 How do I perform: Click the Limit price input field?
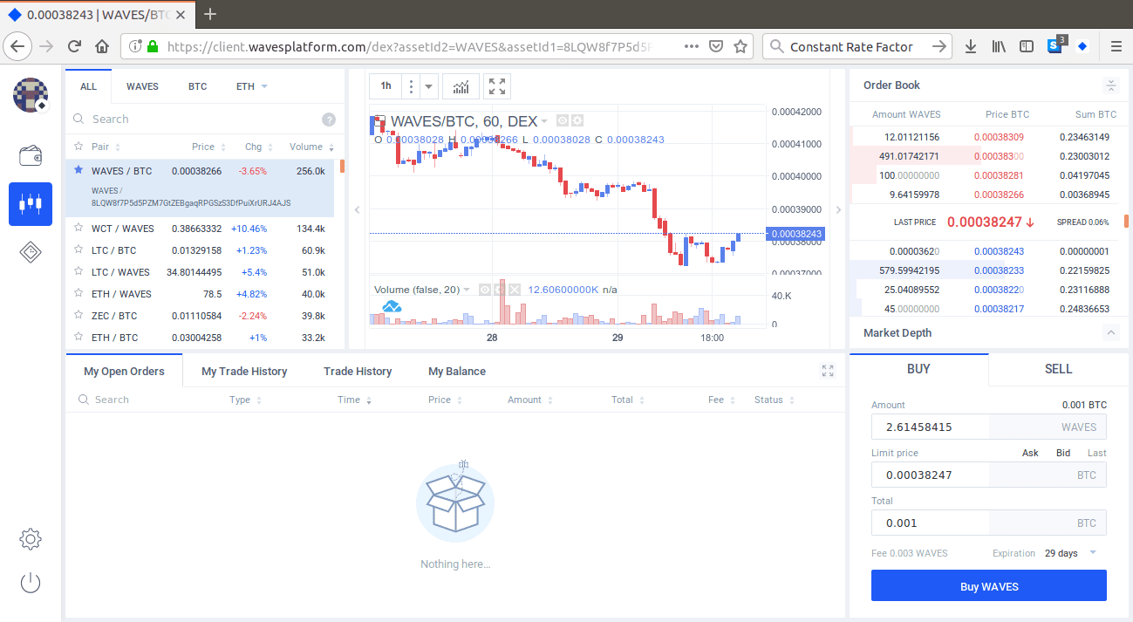click(x=989, y=475)
